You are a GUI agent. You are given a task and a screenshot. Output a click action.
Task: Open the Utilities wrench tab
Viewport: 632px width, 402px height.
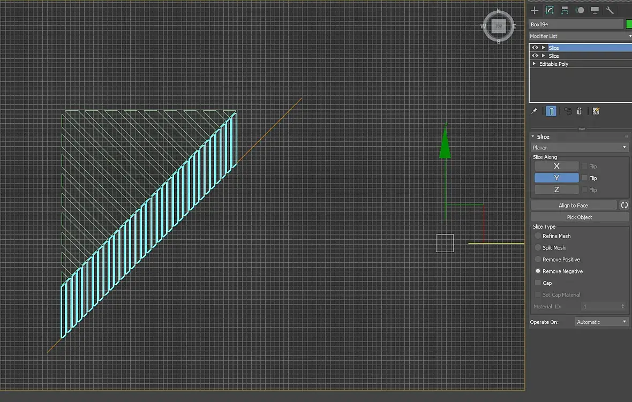(610, 11)
